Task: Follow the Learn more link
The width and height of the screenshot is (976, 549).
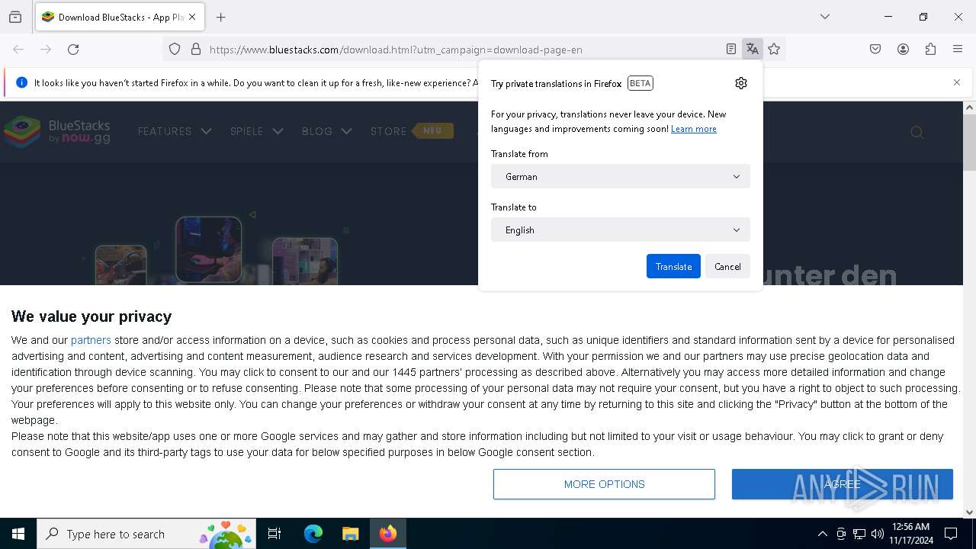Action: click(x=694, y=129)
